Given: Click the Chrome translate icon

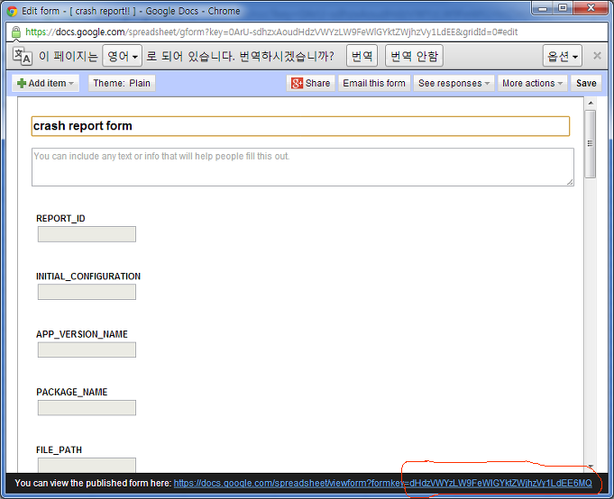Looking at the screenshot, I should coord(23,56).
